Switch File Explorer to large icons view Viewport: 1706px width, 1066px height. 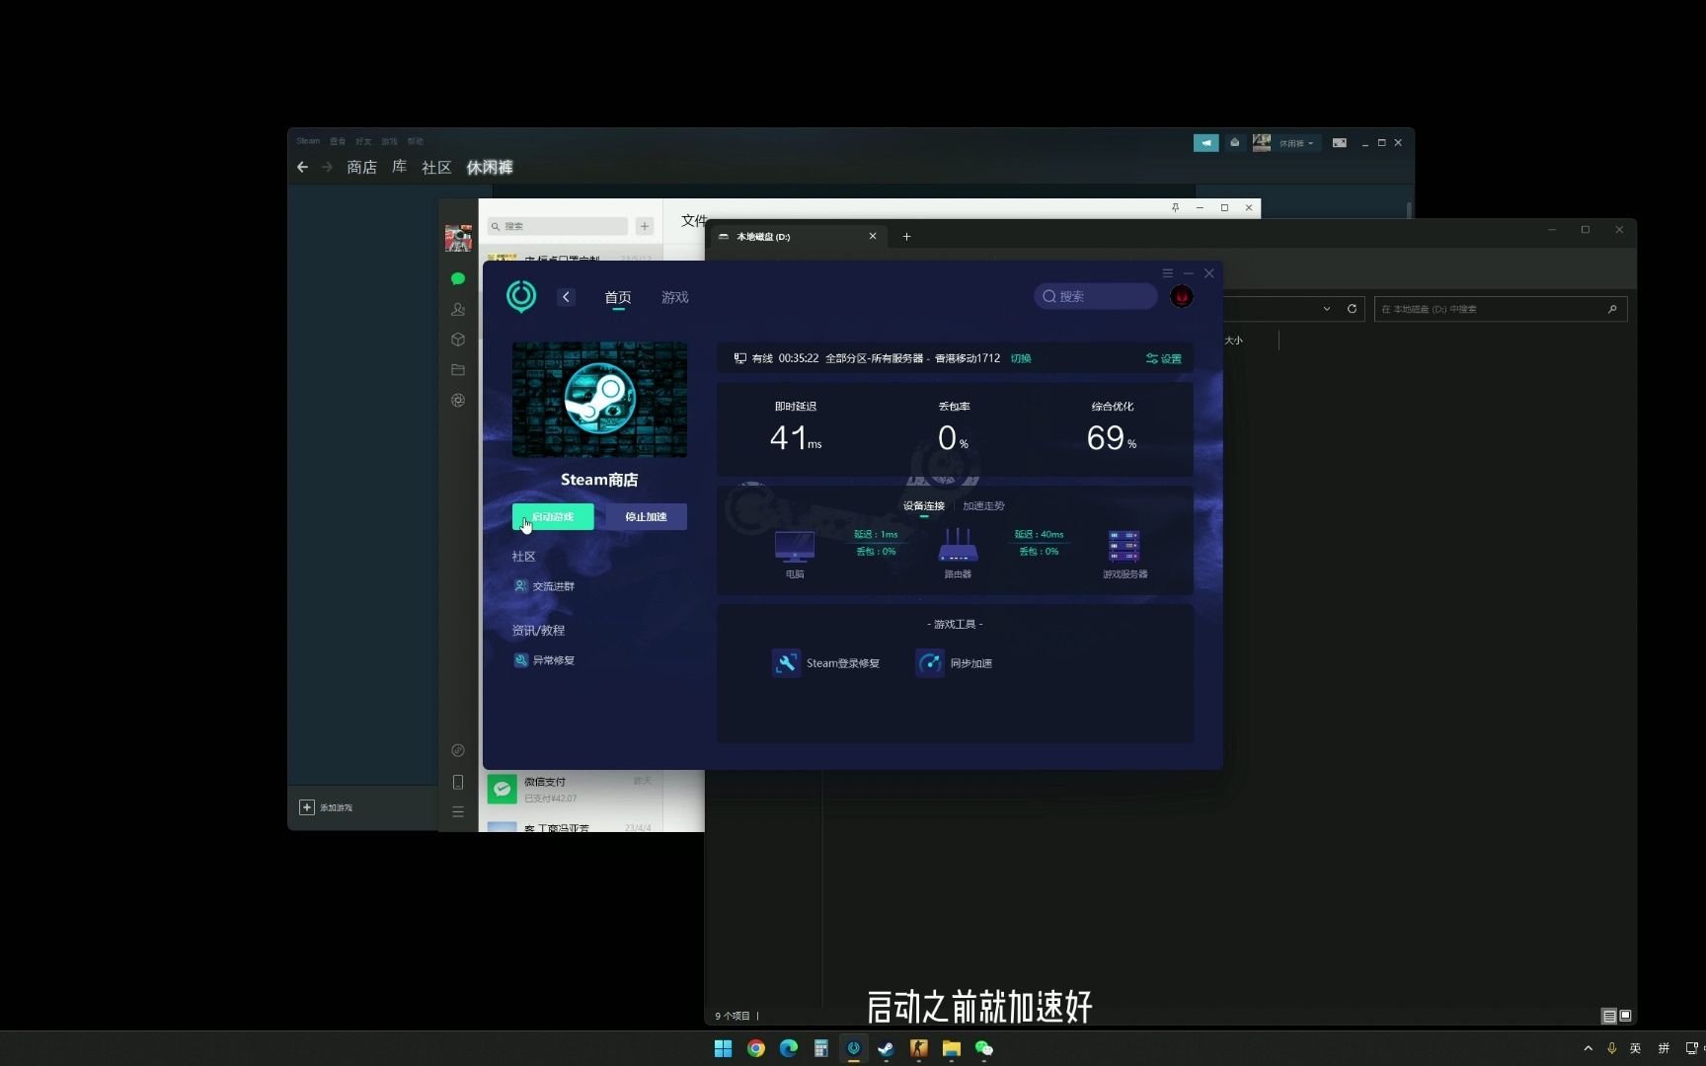point(1625,1016)
